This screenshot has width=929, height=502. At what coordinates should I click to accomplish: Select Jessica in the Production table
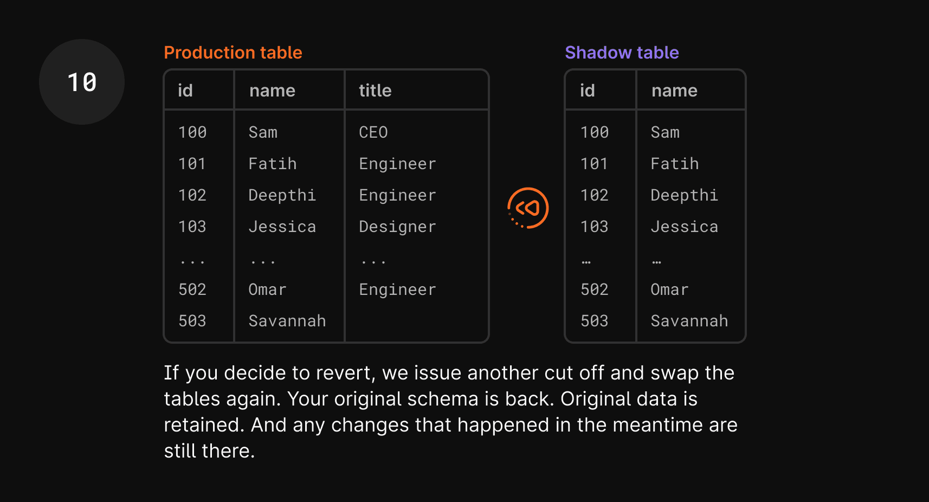point(282,227)
